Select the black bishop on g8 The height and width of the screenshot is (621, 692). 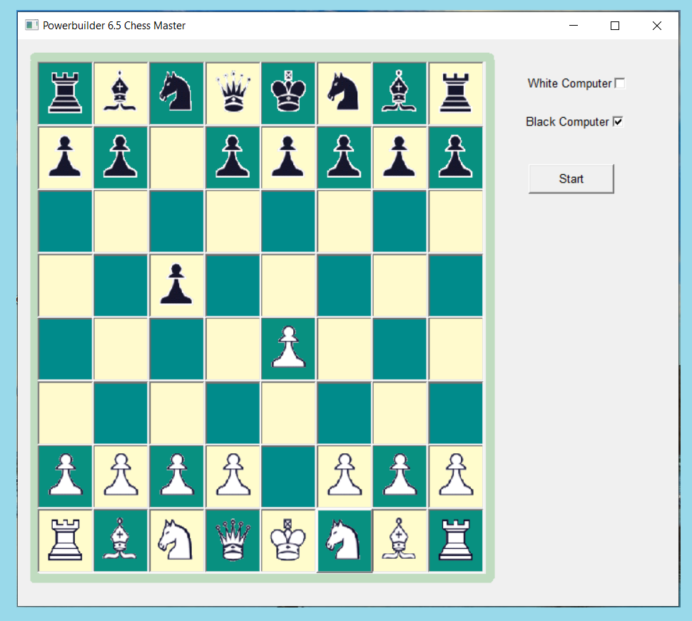(x=400, y=94)
